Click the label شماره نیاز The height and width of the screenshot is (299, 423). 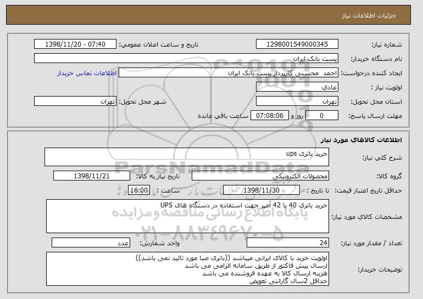(x=387, y=44)
